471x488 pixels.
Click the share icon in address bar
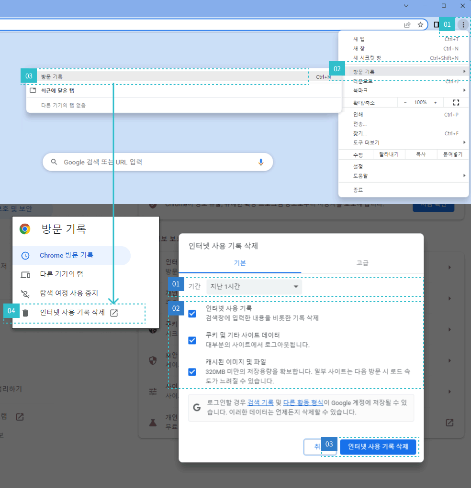click(407, 24)
